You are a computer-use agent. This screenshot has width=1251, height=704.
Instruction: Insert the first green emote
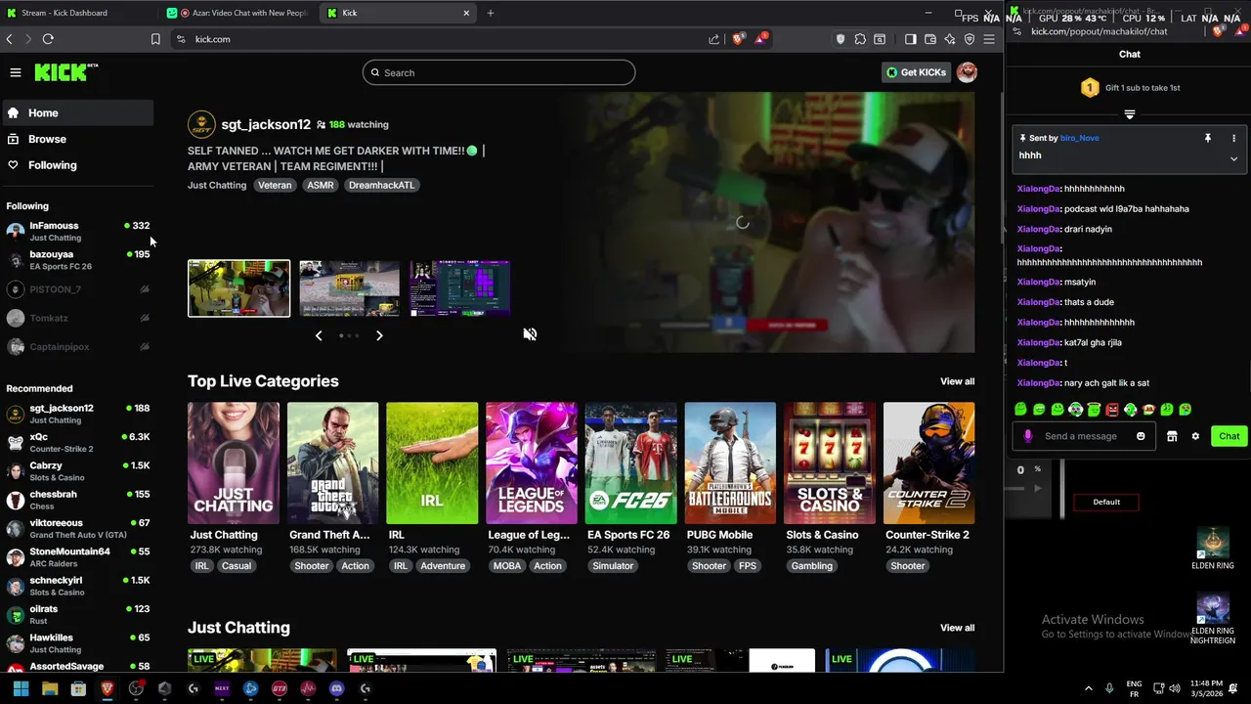point(1020,410)
